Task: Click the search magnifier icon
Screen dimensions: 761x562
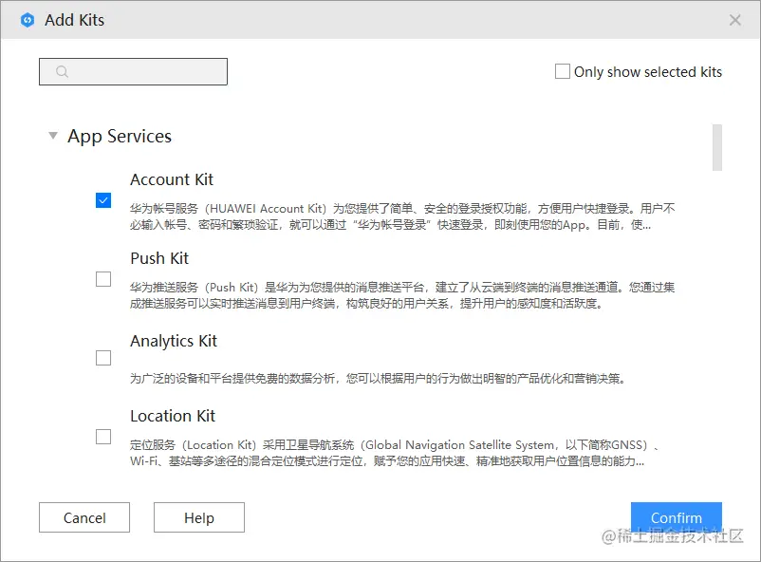Action: click(x=62, y=72)
